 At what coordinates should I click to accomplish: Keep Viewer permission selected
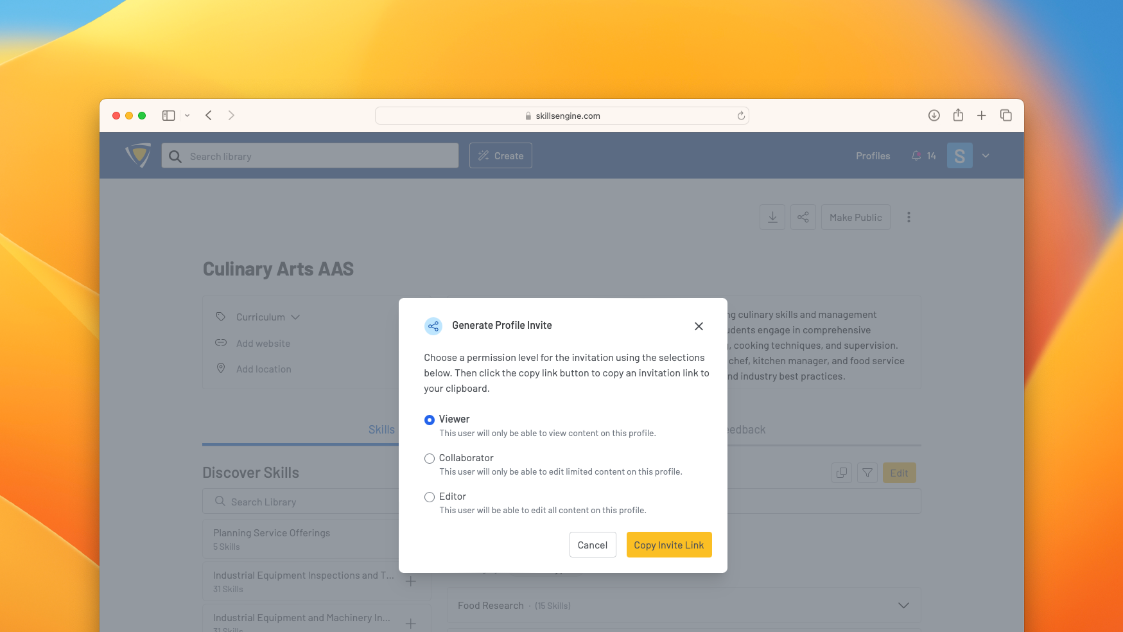pos(429,419)
